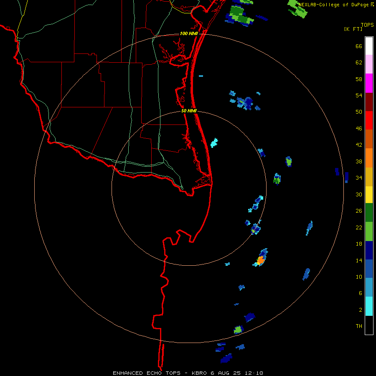Select the bright red 50 kft legend color

point(369,120)
